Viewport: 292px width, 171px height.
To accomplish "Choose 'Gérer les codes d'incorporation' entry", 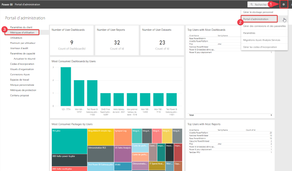I will click(260, 47).
